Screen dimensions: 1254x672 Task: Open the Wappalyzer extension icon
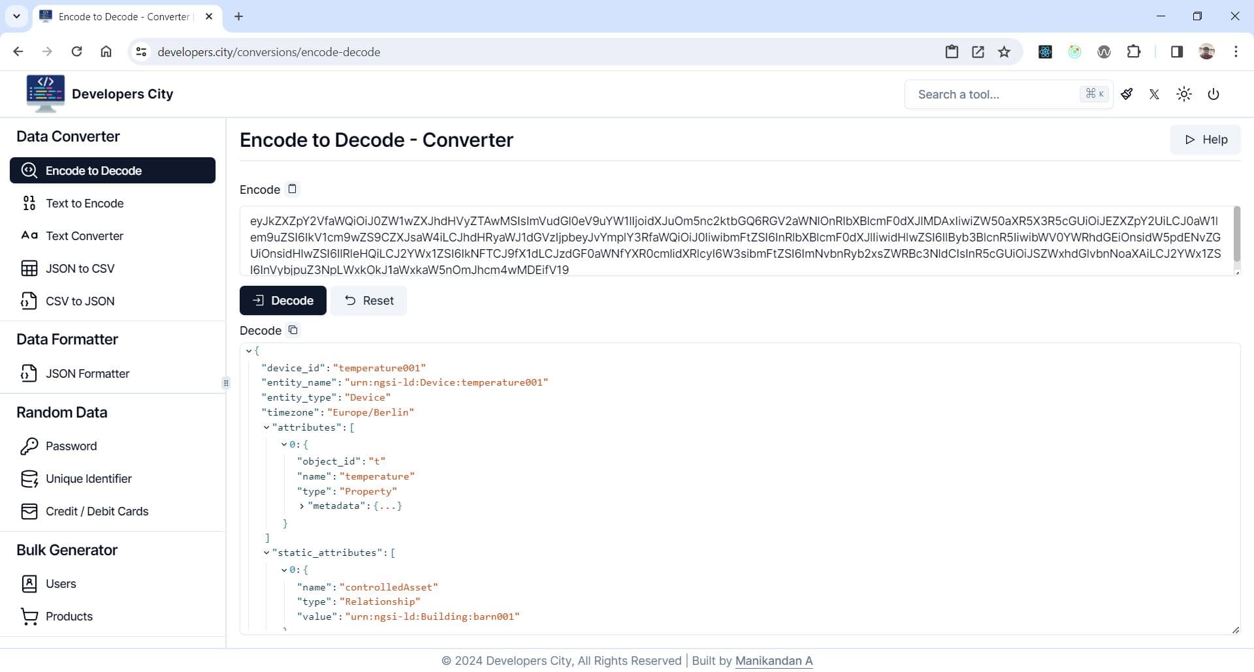pos(1104,52)
